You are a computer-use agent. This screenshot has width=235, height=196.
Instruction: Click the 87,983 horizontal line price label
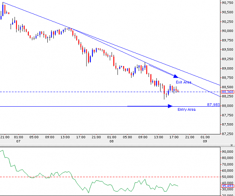214,104
